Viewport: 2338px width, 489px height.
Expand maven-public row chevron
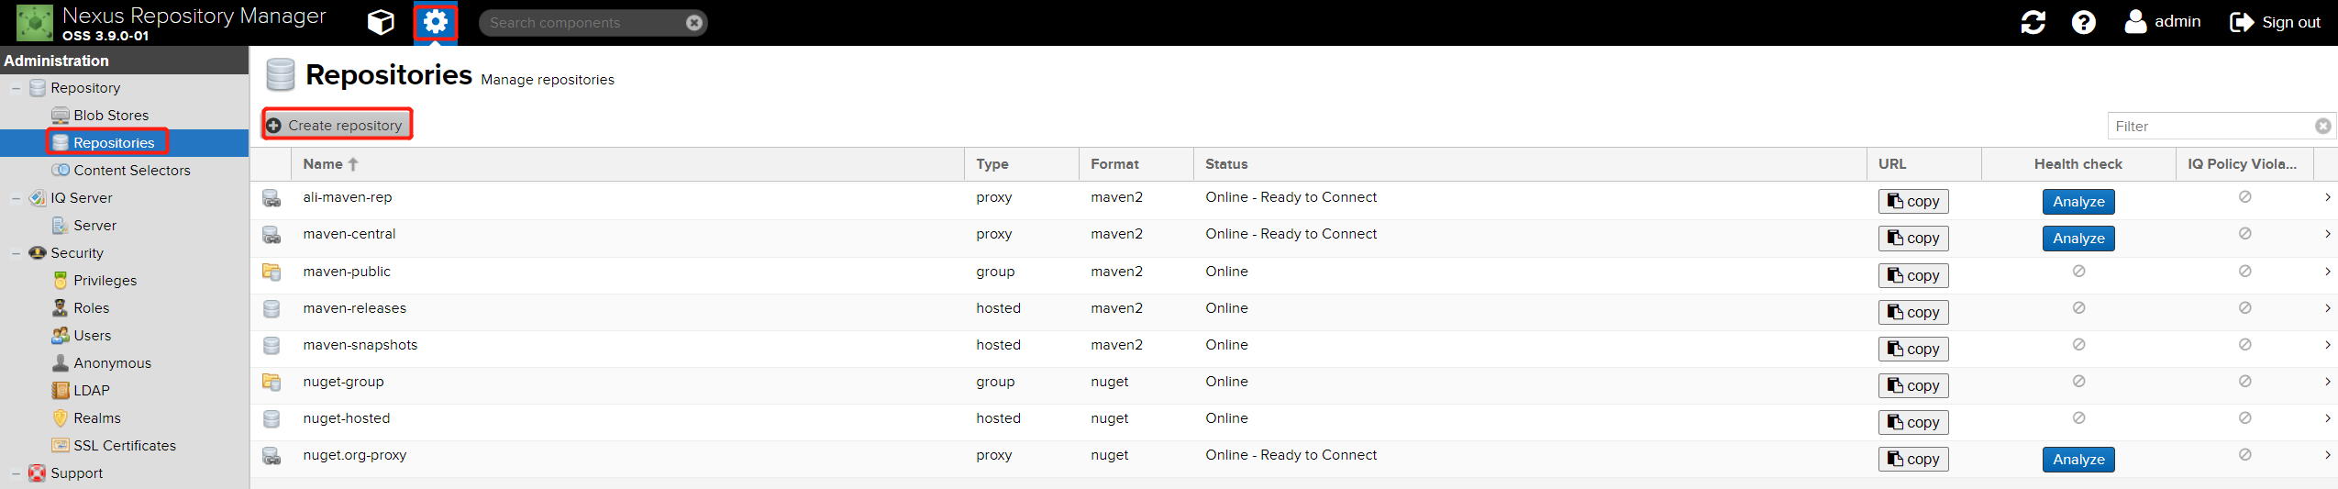[x=2327, y=272]
